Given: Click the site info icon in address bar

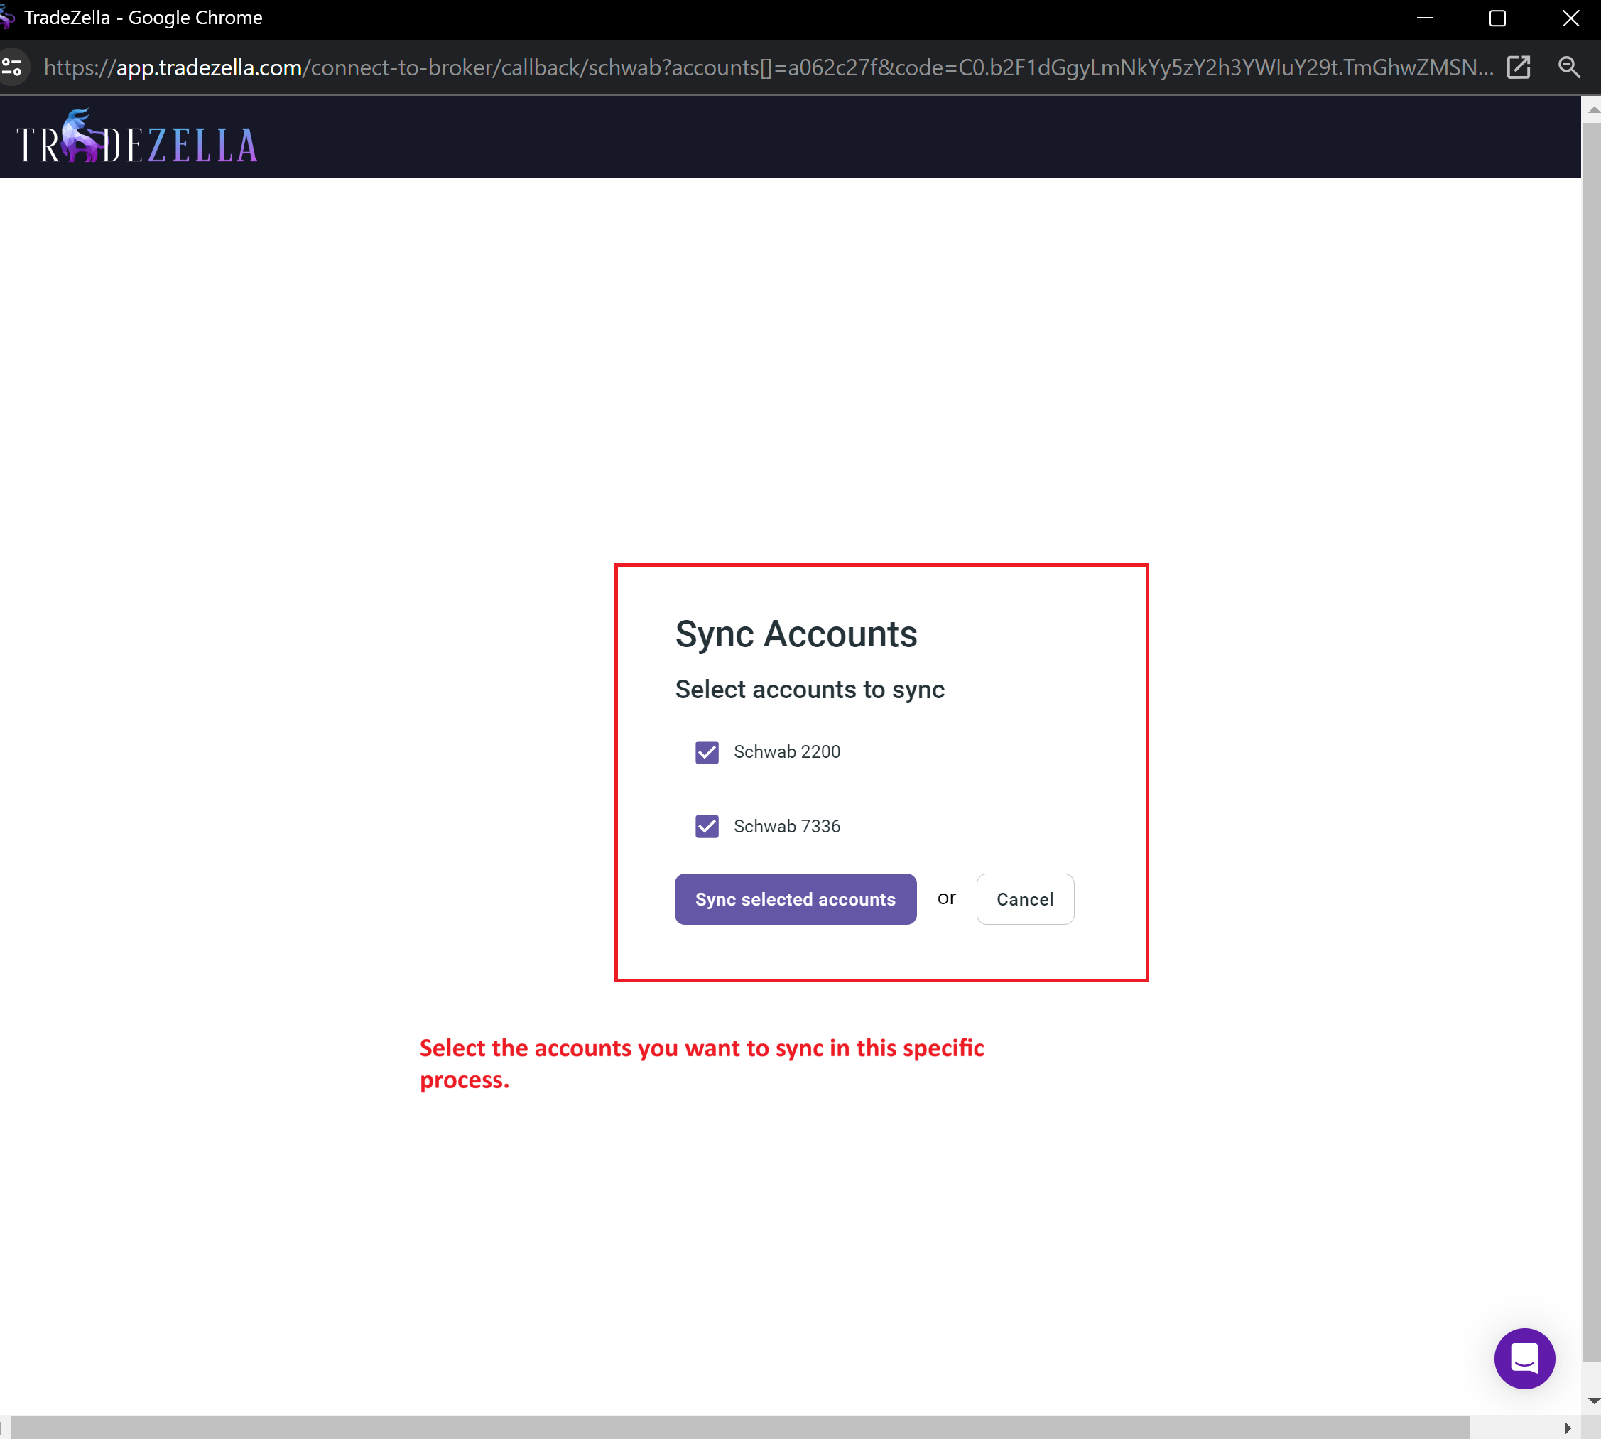Looking at the screenshot, I should tap(13, 67).
